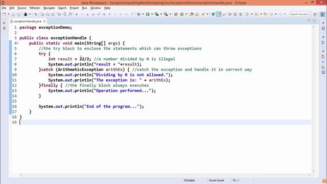Click the 'package' keyword on line 1
Image resolution: width=327 pixels, height=184 pixels.
(28, 28)
